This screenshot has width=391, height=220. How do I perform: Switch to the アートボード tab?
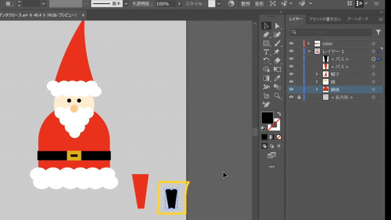357,19
